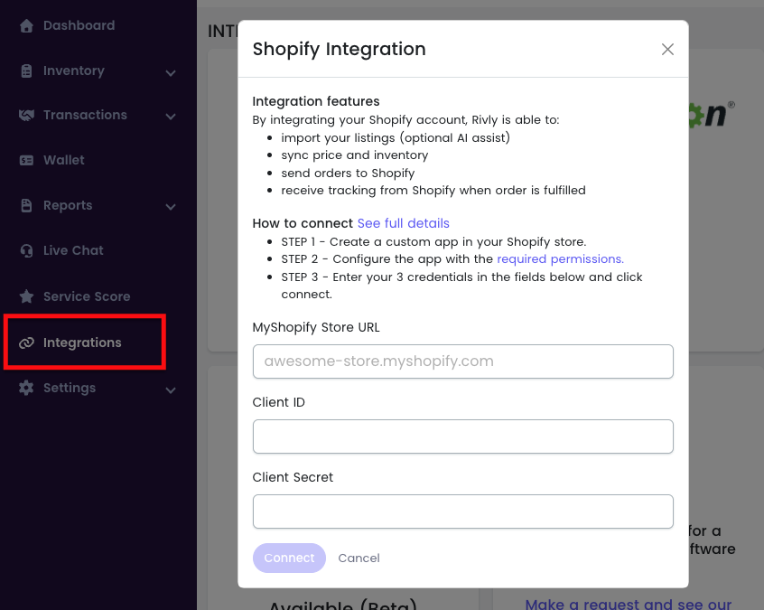The width and height of the screenshot is (764, 610).
Task: Cancel the Shopify Integration dialog
Action: click(x=359, y=558)
